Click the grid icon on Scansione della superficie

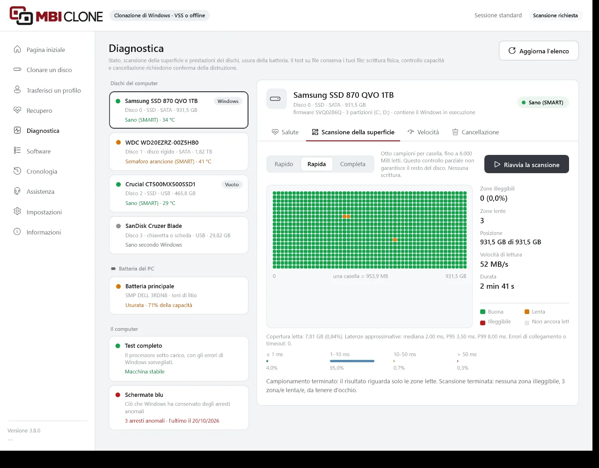315,132
